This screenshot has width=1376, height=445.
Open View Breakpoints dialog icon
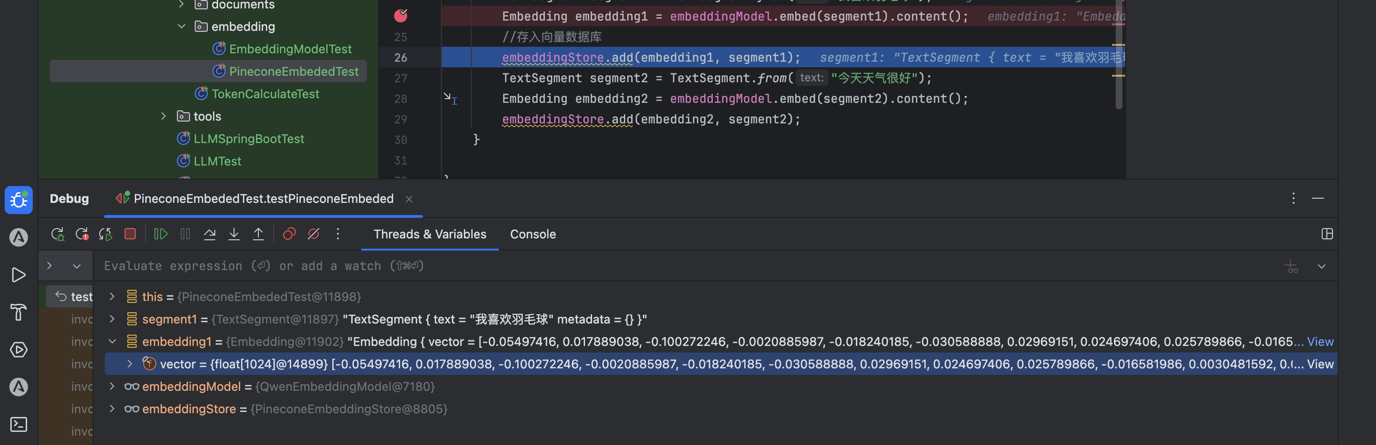(x=289, y=234)
